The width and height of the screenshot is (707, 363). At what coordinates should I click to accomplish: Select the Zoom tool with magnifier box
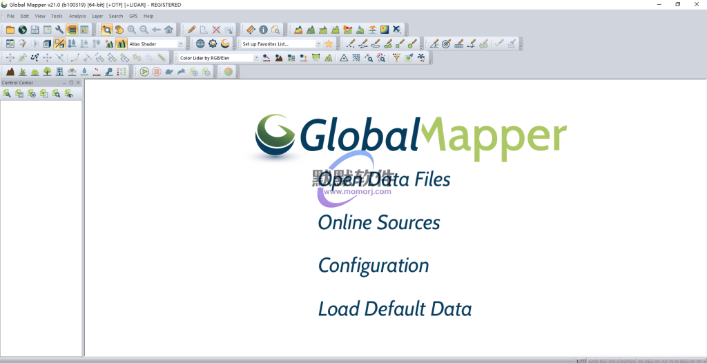click(x=107, y=30)
